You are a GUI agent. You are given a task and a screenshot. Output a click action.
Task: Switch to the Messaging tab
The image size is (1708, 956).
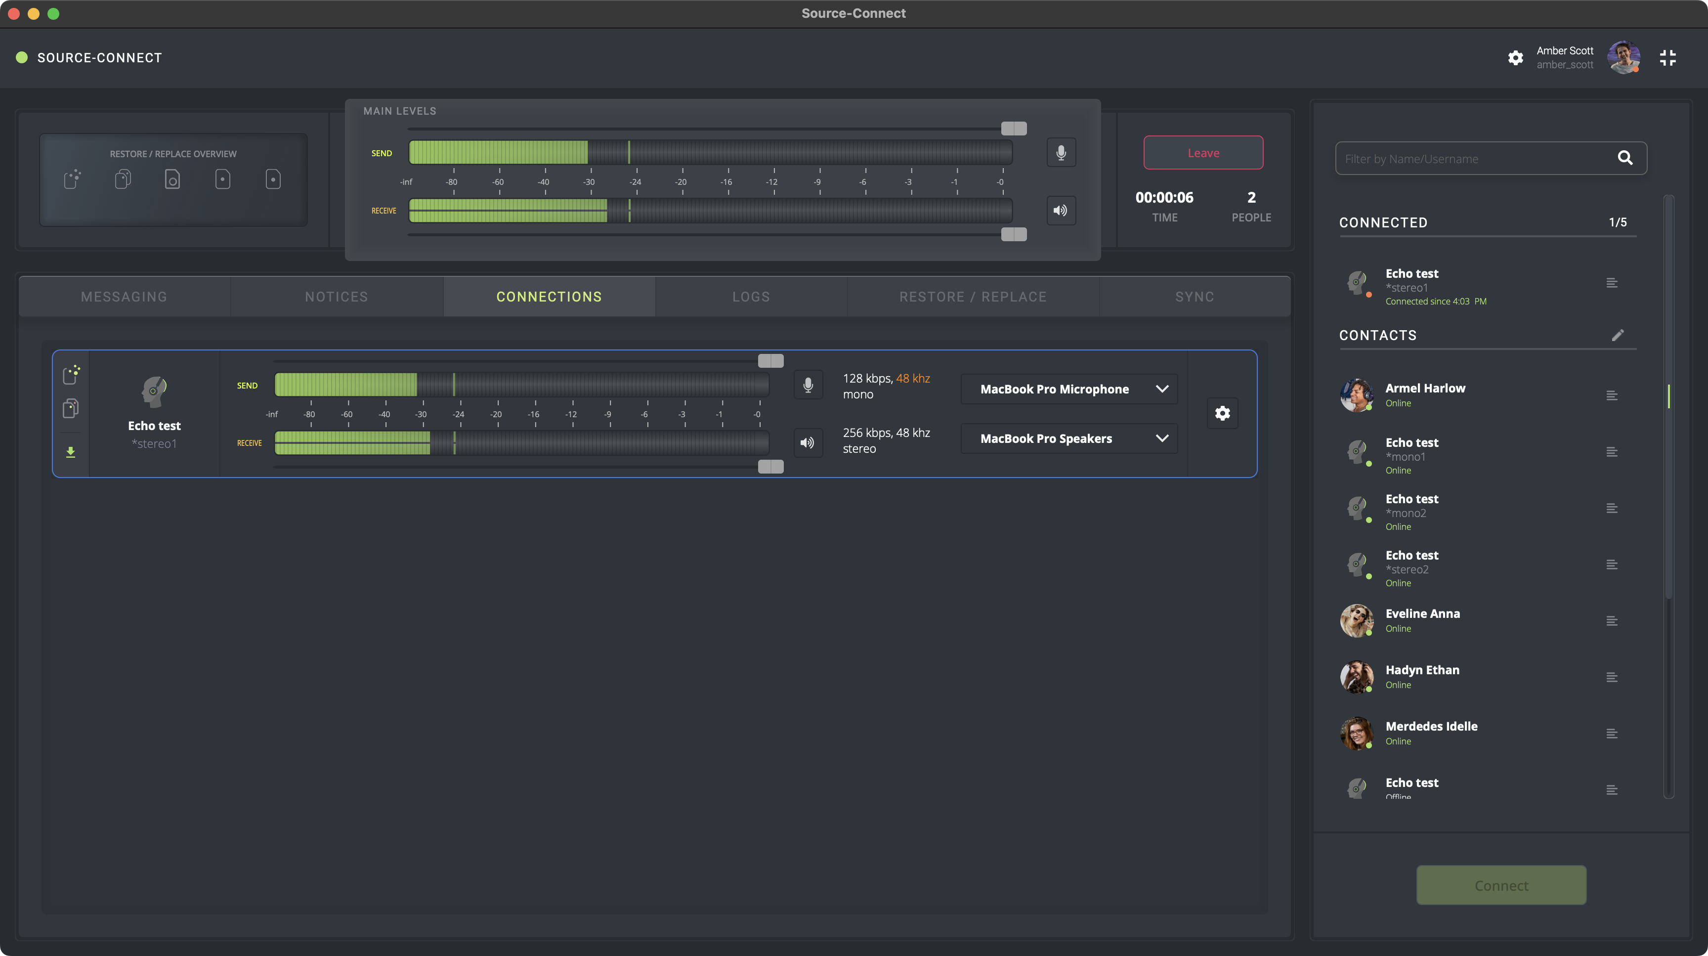(124, 297)
